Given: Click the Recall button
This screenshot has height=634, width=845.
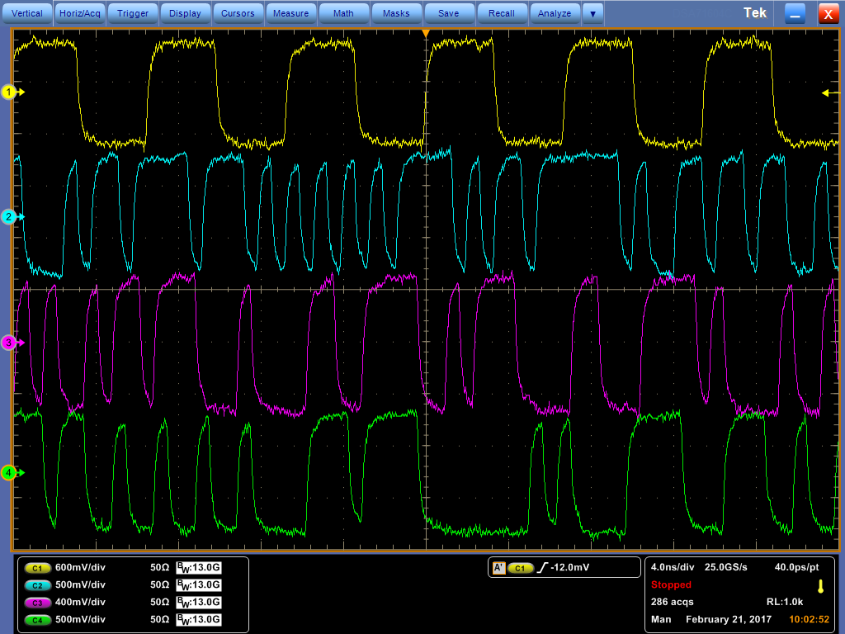Looking at the screenshot, I should [x=502, y=13].
